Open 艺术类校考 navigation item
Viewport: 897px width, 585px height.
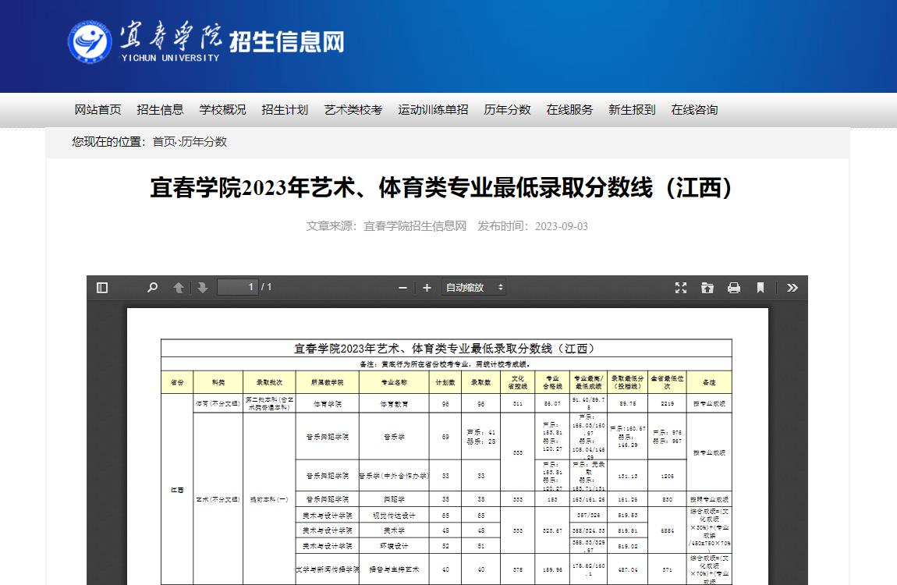pyautogui.click(x=353, y=110)
